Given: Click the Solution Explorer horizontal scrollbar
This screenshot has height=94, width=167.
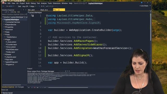Looking at the screenshot, I should click(x=11, y=85).
